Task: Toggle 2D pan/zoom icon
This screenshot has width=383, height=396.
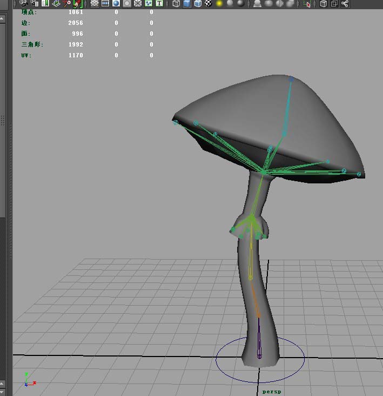Action: pos(67,3)
